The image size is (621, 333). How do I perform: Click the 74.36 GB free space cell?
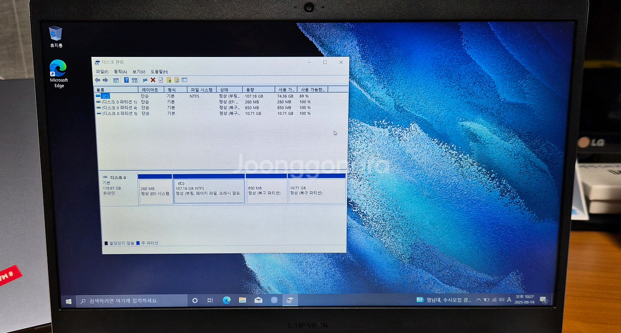(x=285, y=96)
